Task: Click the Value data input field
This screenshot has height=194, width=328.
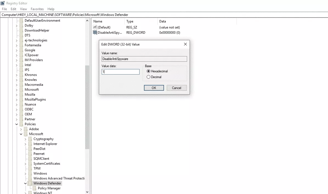Action: (121, 72)
